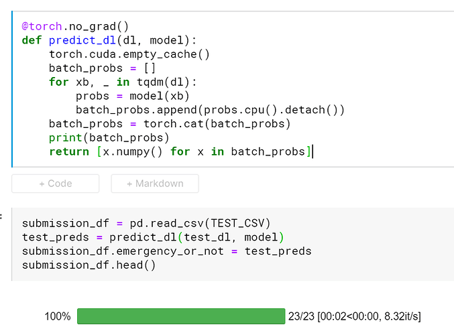454x335 pixels.
Task: Click the pd.read_csv(TEST_CSV) line
Action: [146, 223]
